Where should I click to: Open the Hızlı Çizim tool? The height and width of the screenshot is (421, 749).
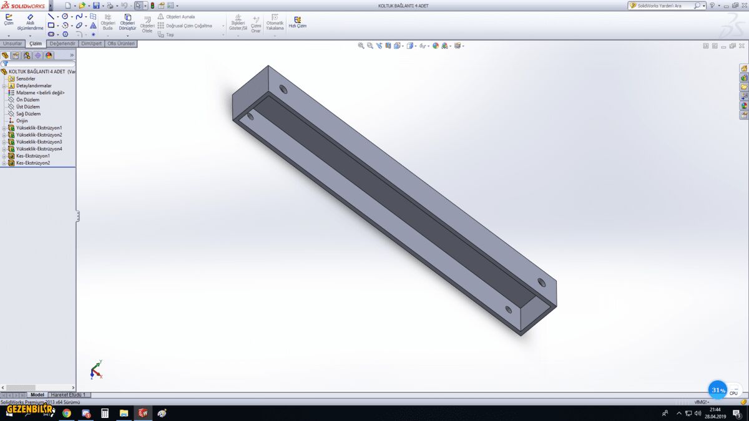pyautogui.click(x=297, y=22)
